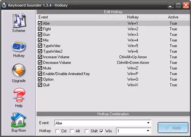This screenshot has height=137, width=191.
Task: Open the Help question mark icon
Action: pyautogui.click(x=19, y=95)
